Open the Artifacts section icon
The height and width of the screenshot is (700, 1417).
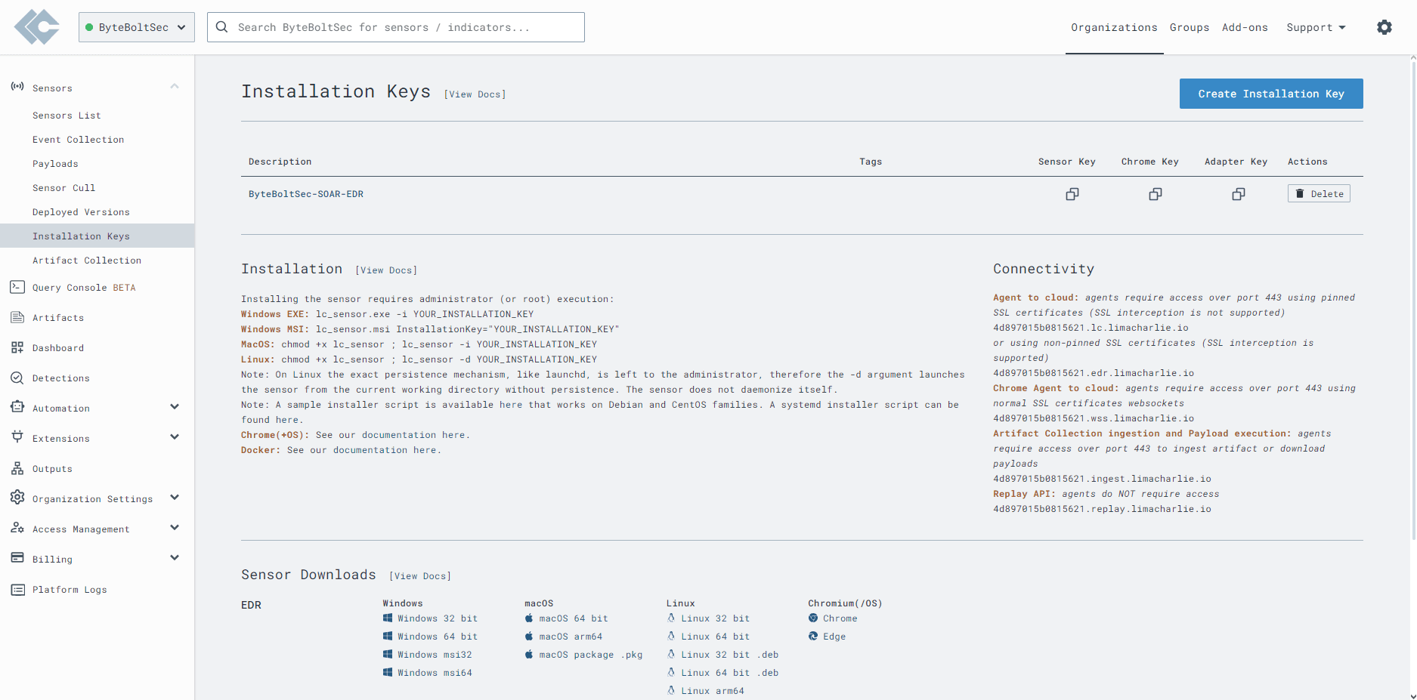[17, 317]
